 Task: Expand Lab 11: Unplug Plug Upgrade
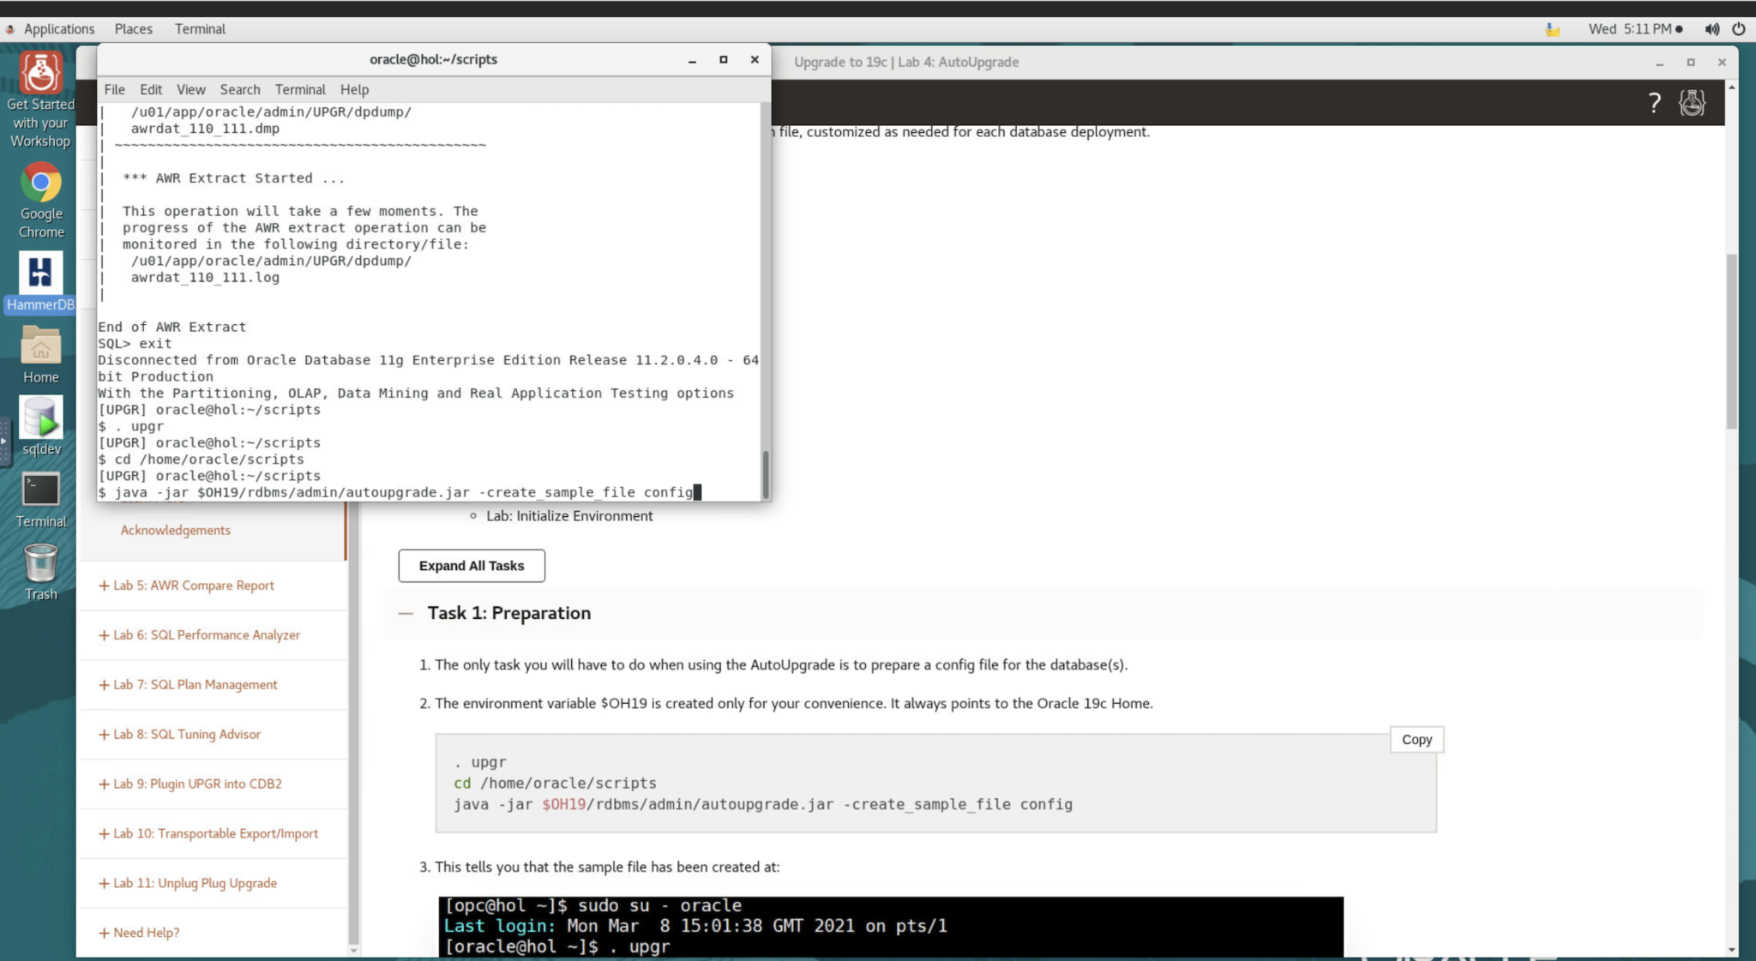coord(195,883)
